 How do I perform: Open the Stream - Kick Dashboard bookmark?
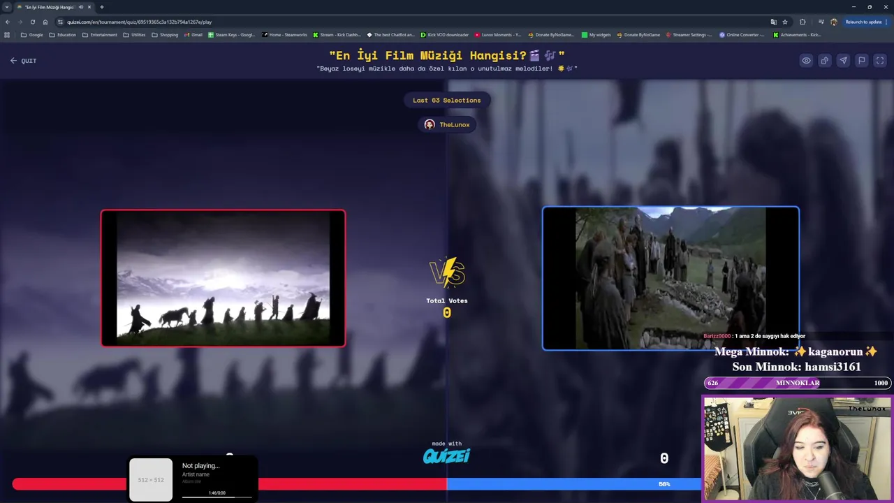coord(337,34)
